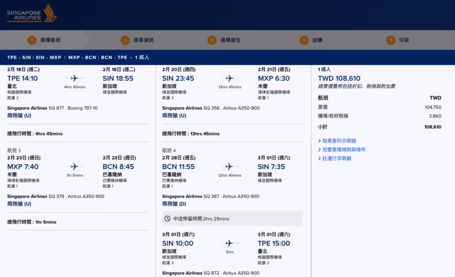Go to step 3 選擇座位
455x277 pixels.
224,40
